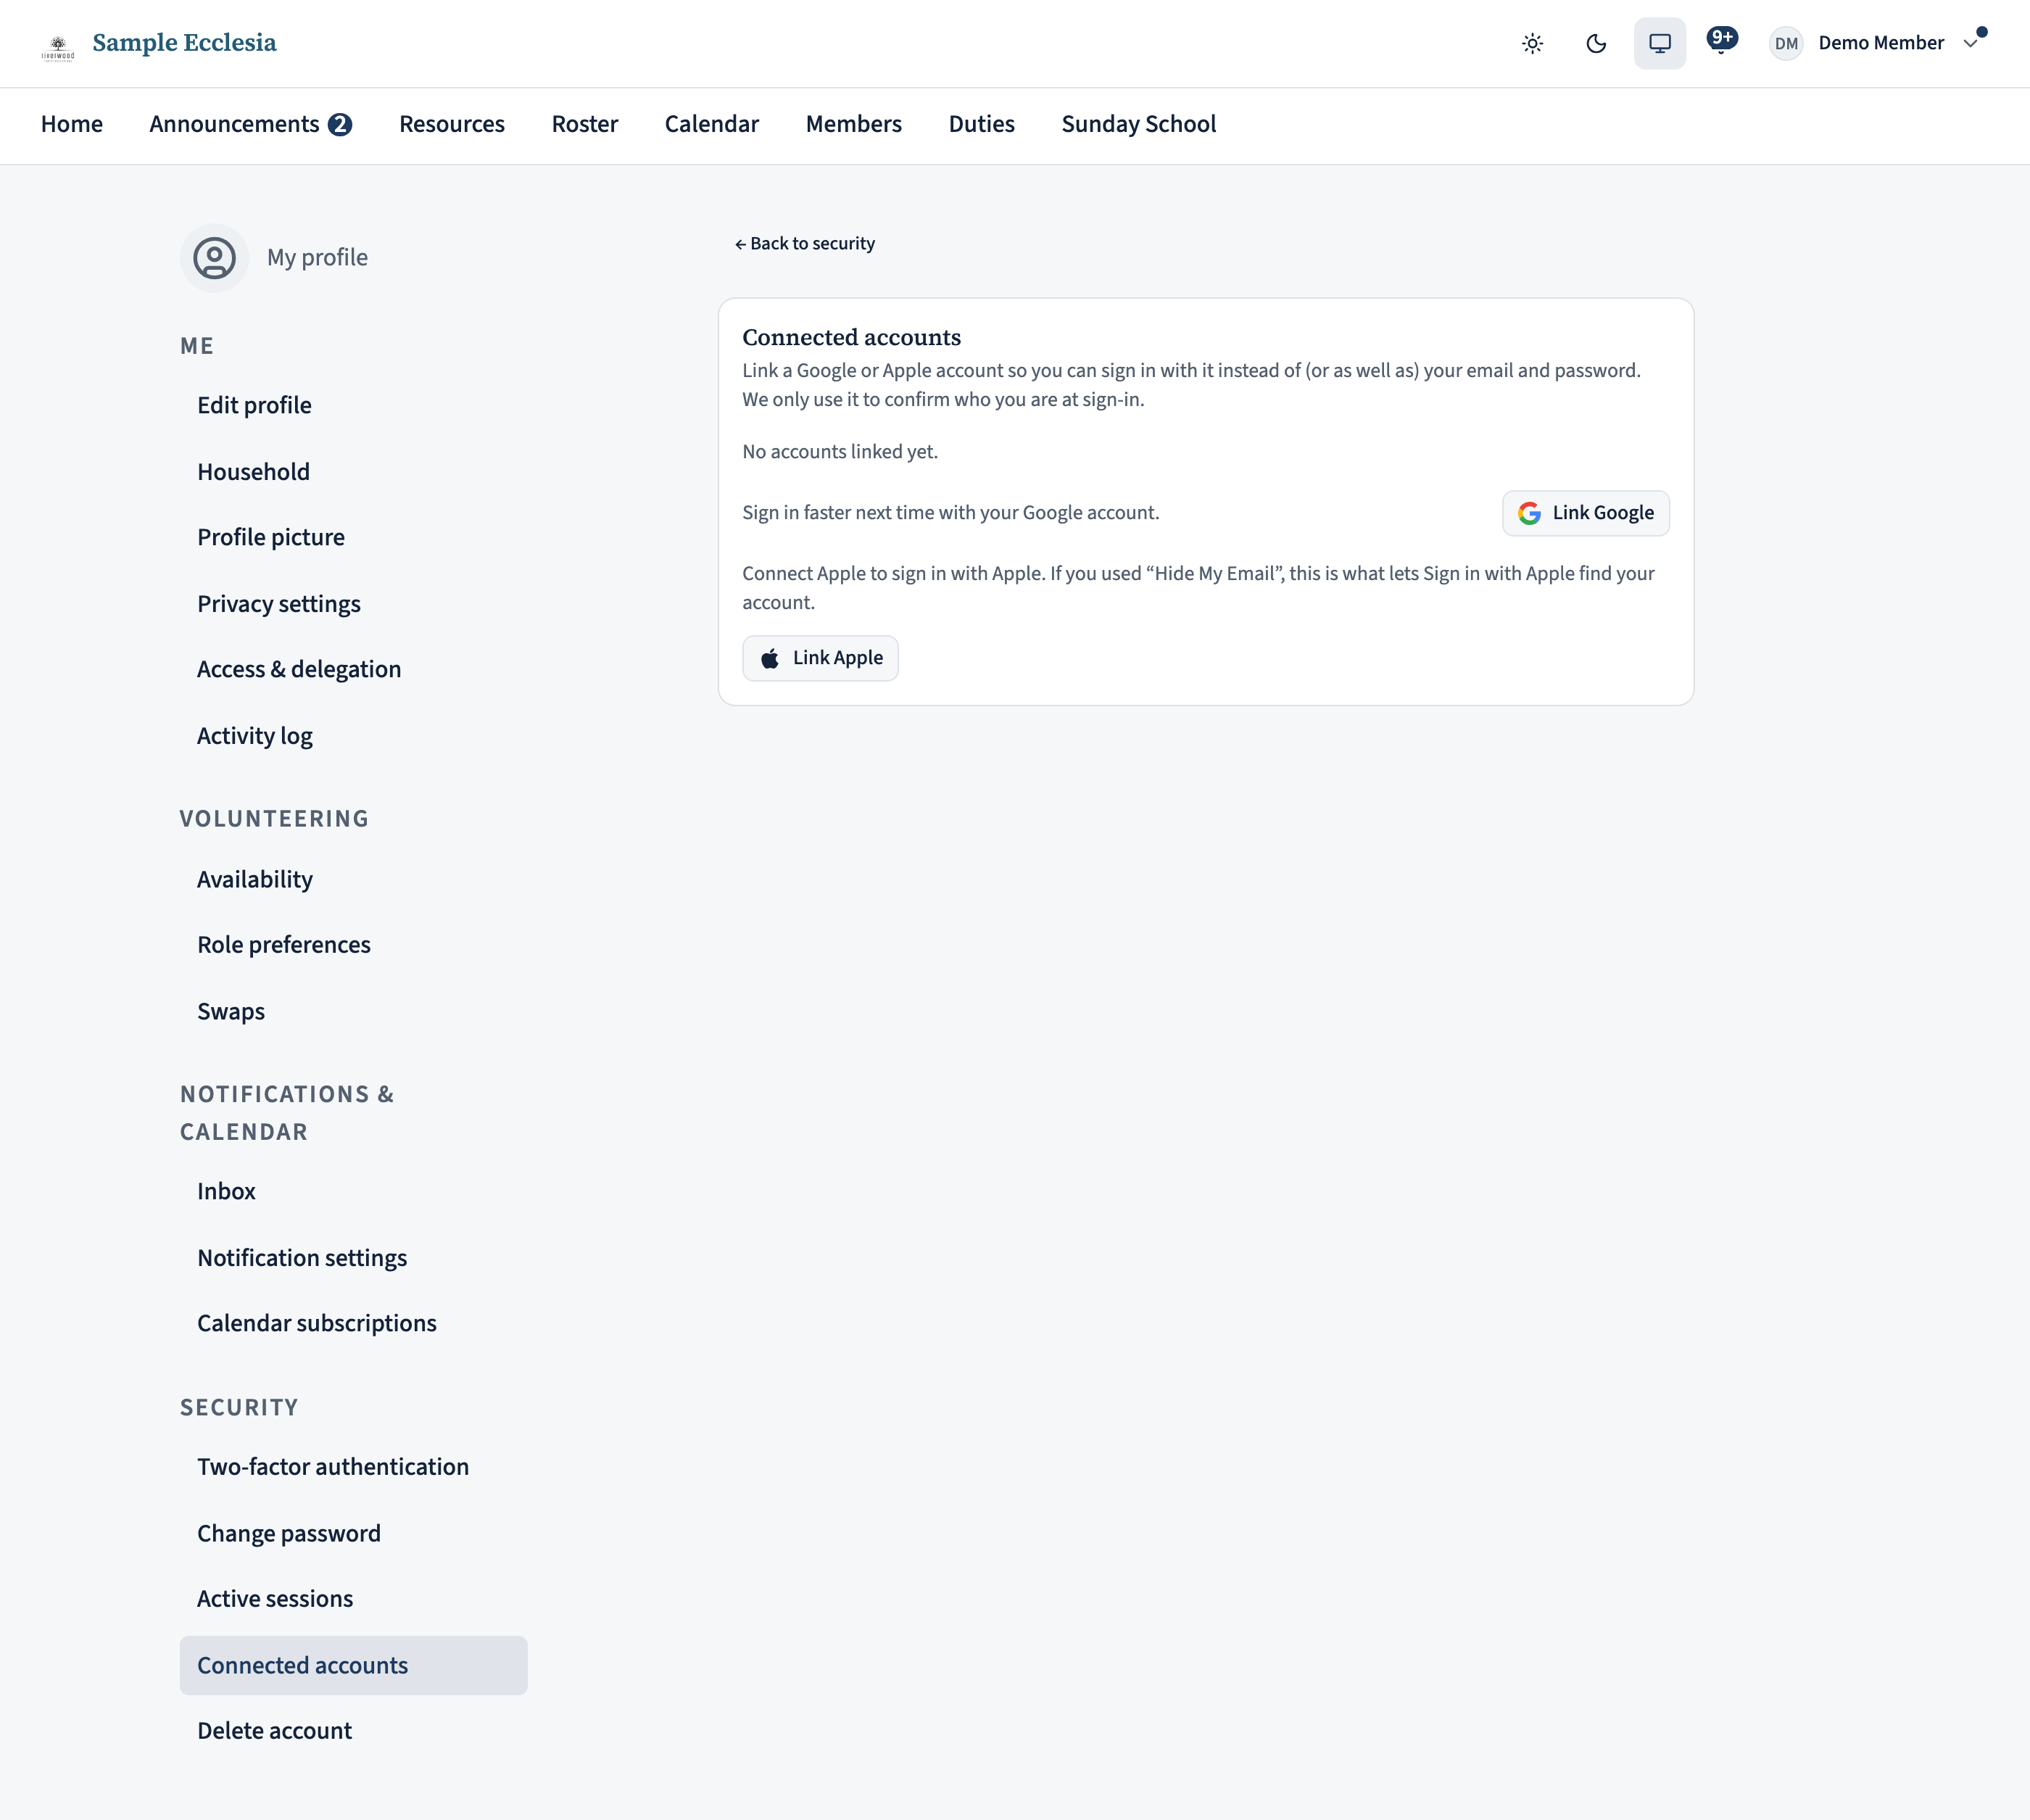This screenshot has height=1820, width=2030.
Task: Click the Link Google button
Action: [x=1585, y=513]
